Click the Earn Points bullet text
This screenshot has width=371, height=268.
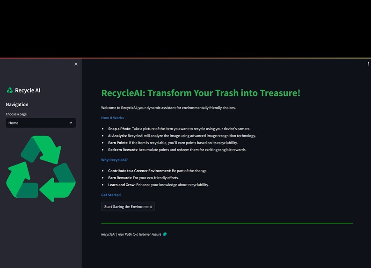click(x=173, y=143)
